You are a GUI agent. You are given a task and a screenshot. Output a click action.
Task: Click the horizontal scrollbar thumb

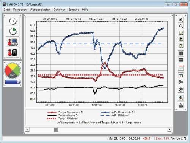[x=56, y=130]
